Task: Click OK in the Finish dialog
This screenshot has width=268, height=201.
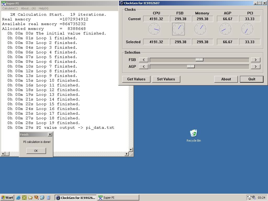Action: point(36,151)
